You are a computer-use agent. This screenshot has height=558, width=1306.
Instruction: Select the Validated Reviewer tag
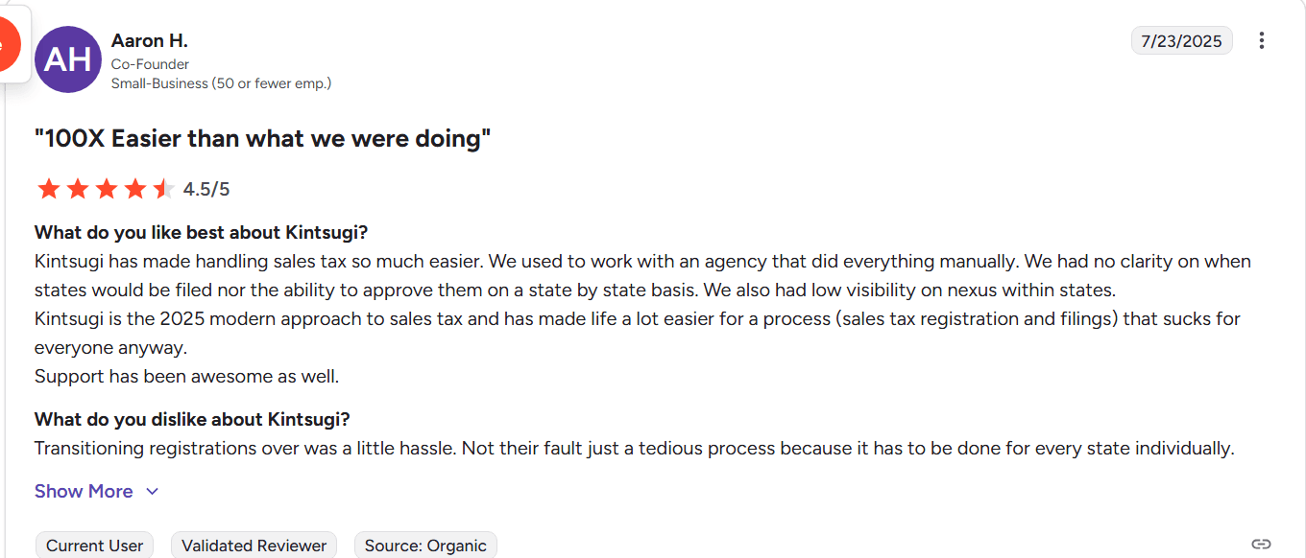tap(254, 546)
